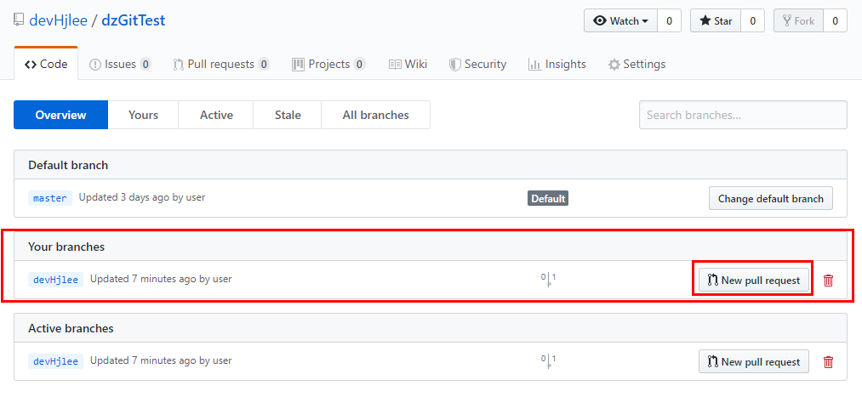Click the Default branch heading

pos(68,165)
